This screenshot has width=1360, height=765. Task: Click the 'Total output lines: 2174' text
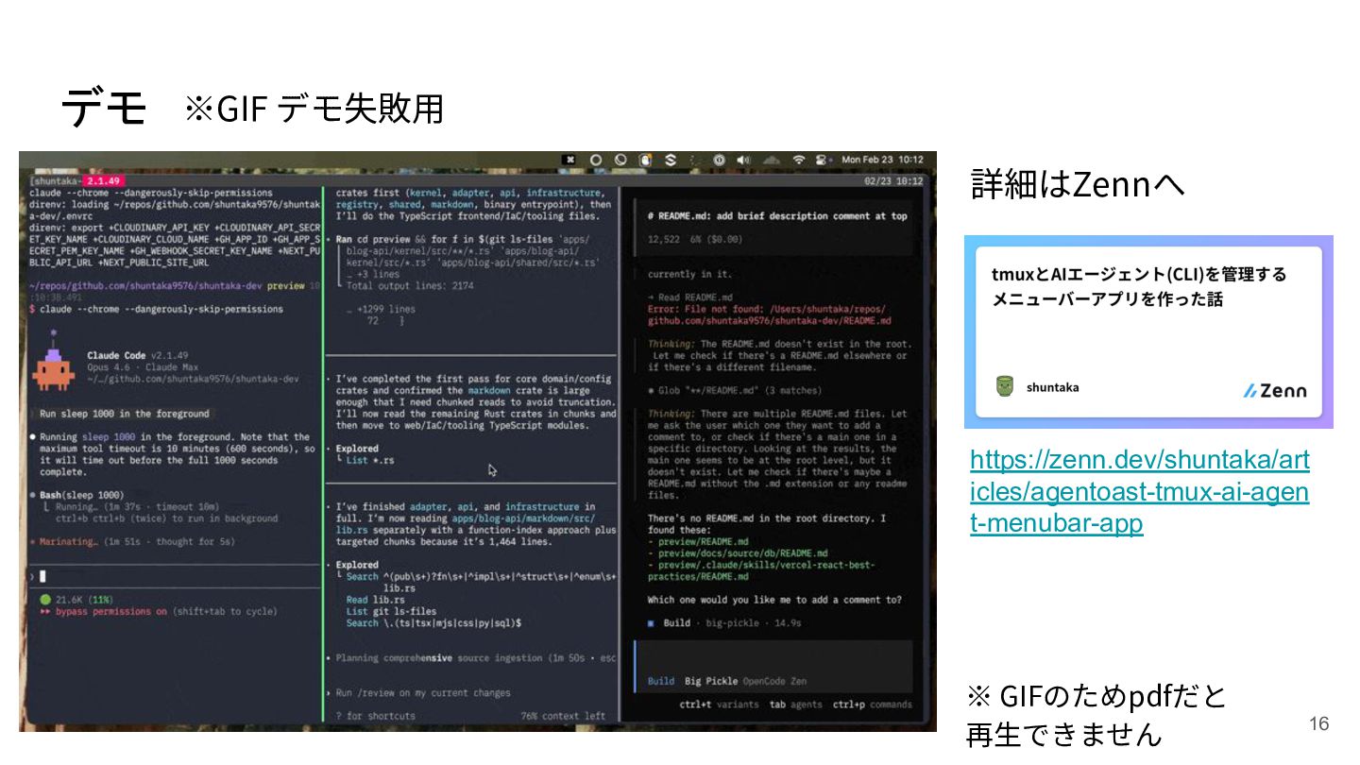pos(410,286)
